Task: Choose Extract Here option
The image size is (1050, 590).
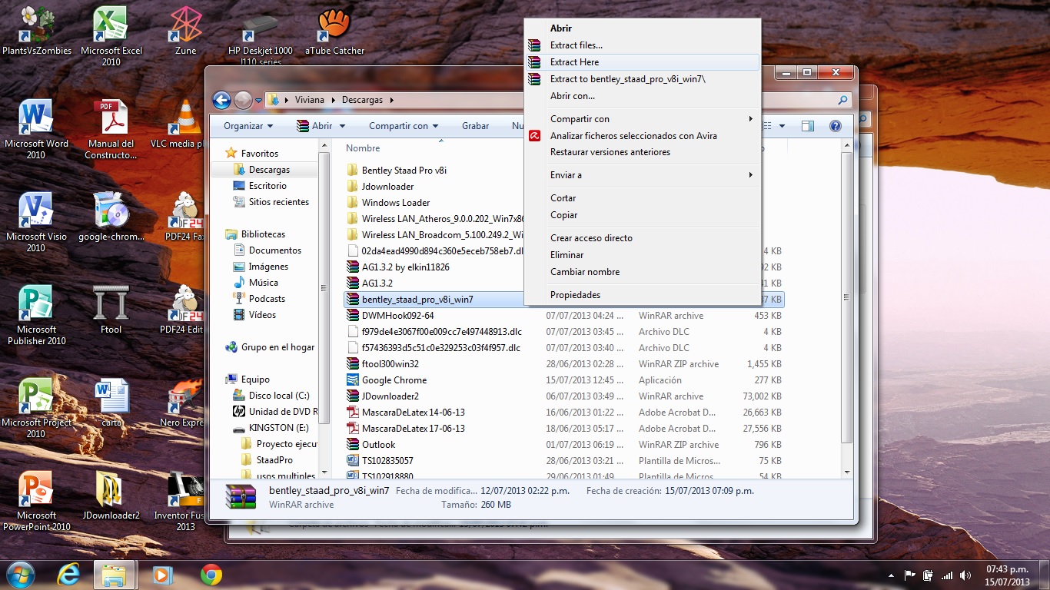Action: (x=642, y=62)
